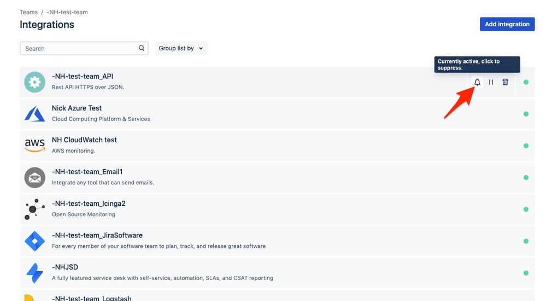Go to Teams breadcrumb link
Image resolution: width=546 pixels, height=301 pixels.
point(28,12)
